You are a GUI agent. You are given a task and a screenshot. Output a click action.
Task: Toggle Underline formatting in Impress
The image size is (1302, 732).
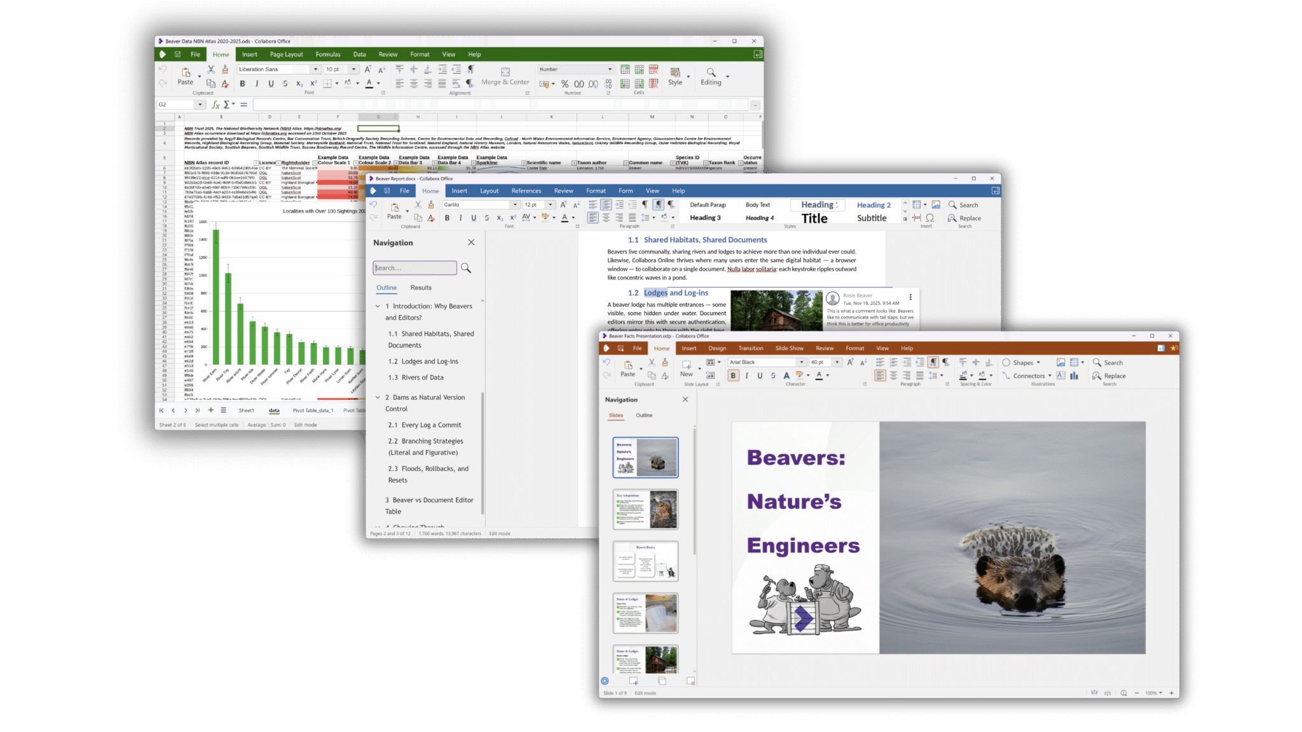[x=760, y=375]
